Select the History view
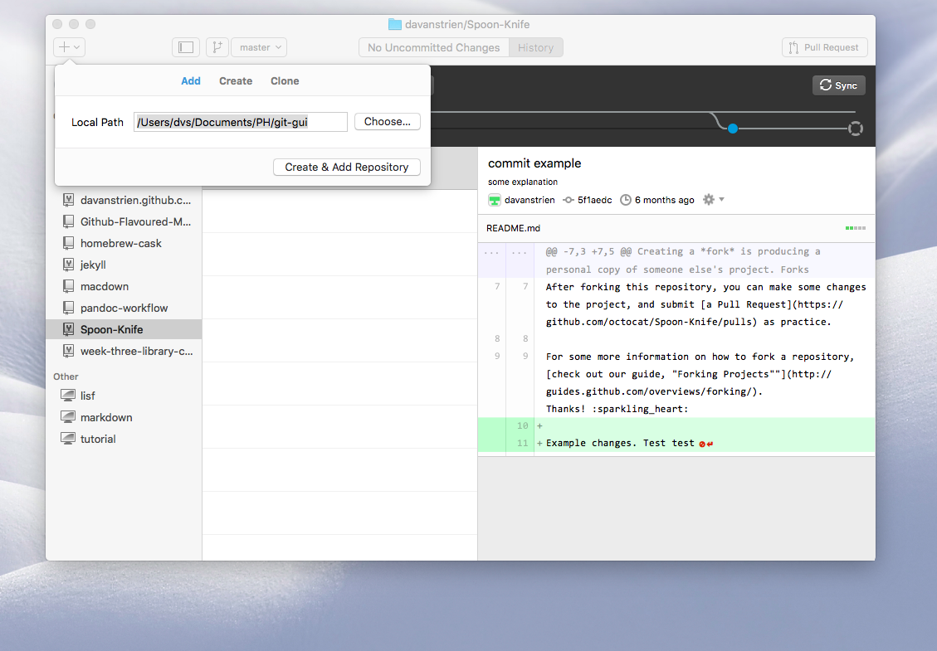The height and width of the screenshot is (651, 937). pos(535,47)
